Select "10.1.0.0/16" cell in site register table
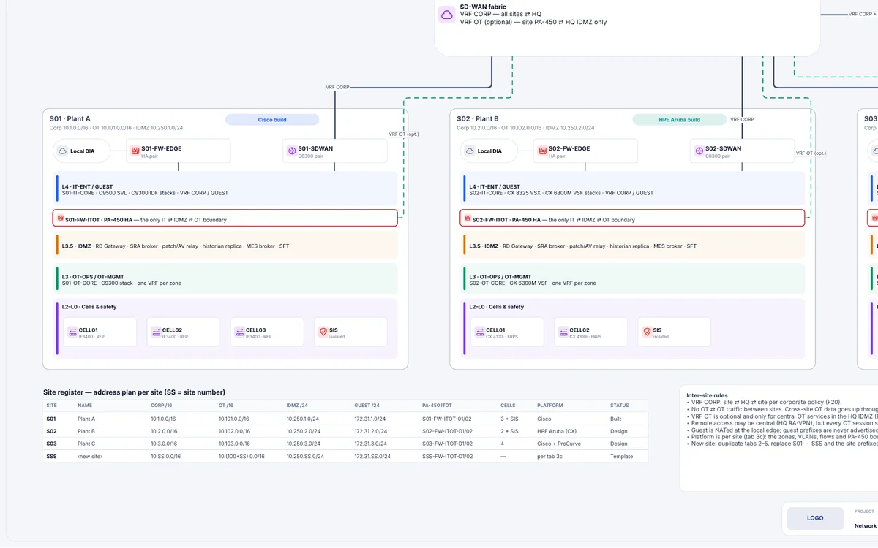This screenshot has height=548, width=878. (x=165, y=419)
